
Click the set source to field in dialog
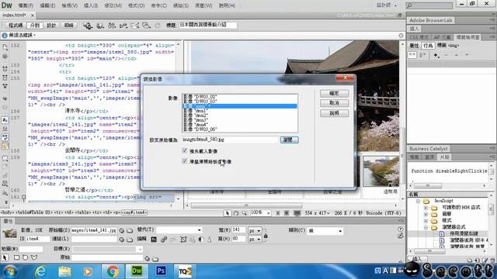point(230,139)
